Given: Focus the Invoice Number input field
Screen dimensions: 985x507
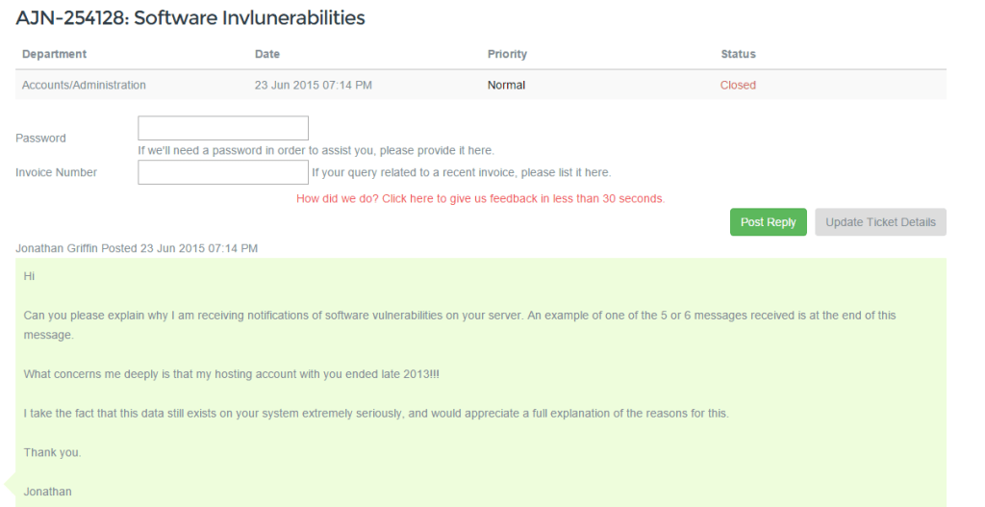Looking at the screenshot, I should [223, 172].
